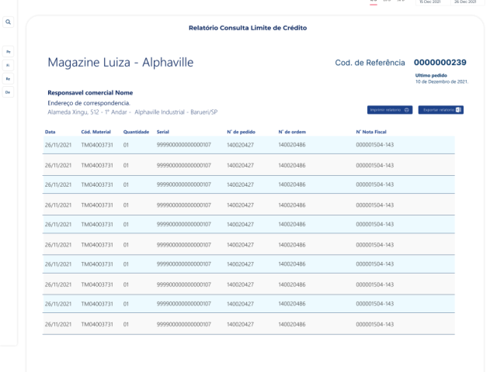Click the Imprimir relatorio button
The image size is (497, 372).
pos(390,110)
